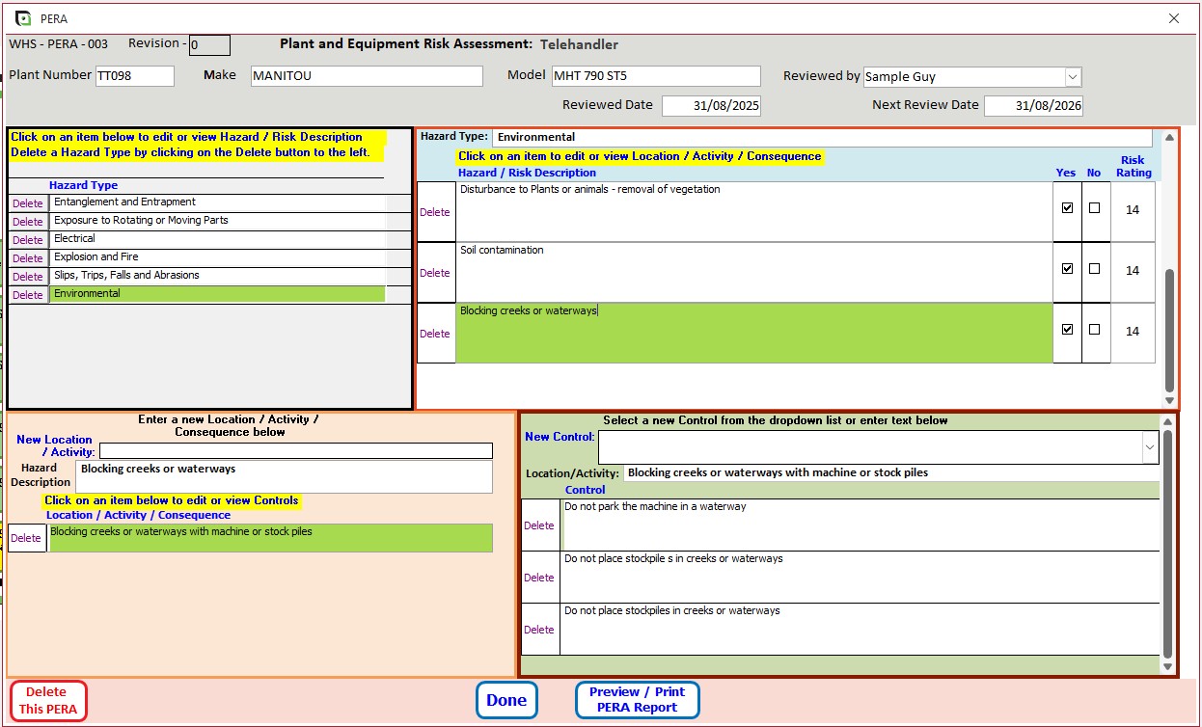Click scroll-down arrow of controls panel
This screenshot has width=1202, height=727.
tap(1167, 666)
